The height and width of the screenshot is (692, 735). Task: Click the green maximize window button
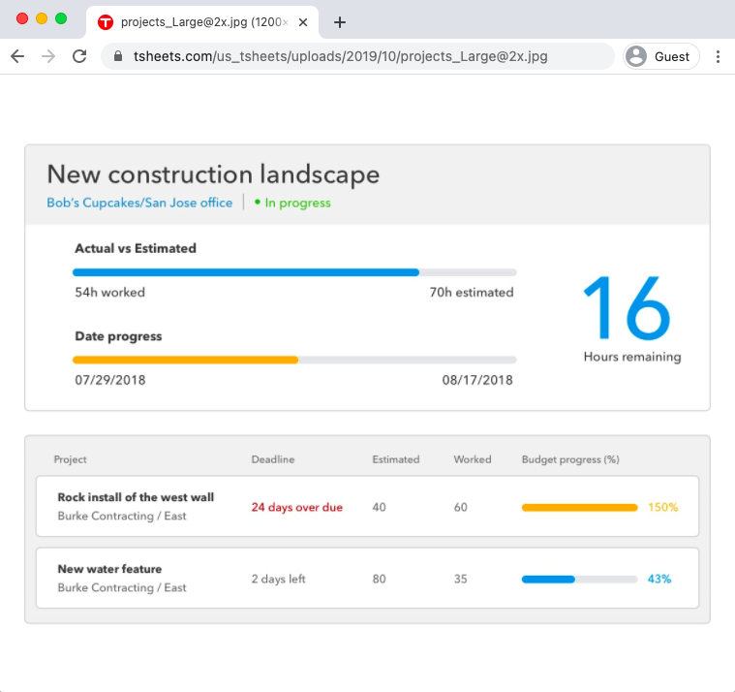(x=61, y=18)
